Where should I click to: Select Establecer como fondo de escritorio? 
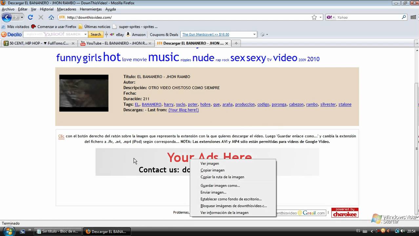point(233,199)
